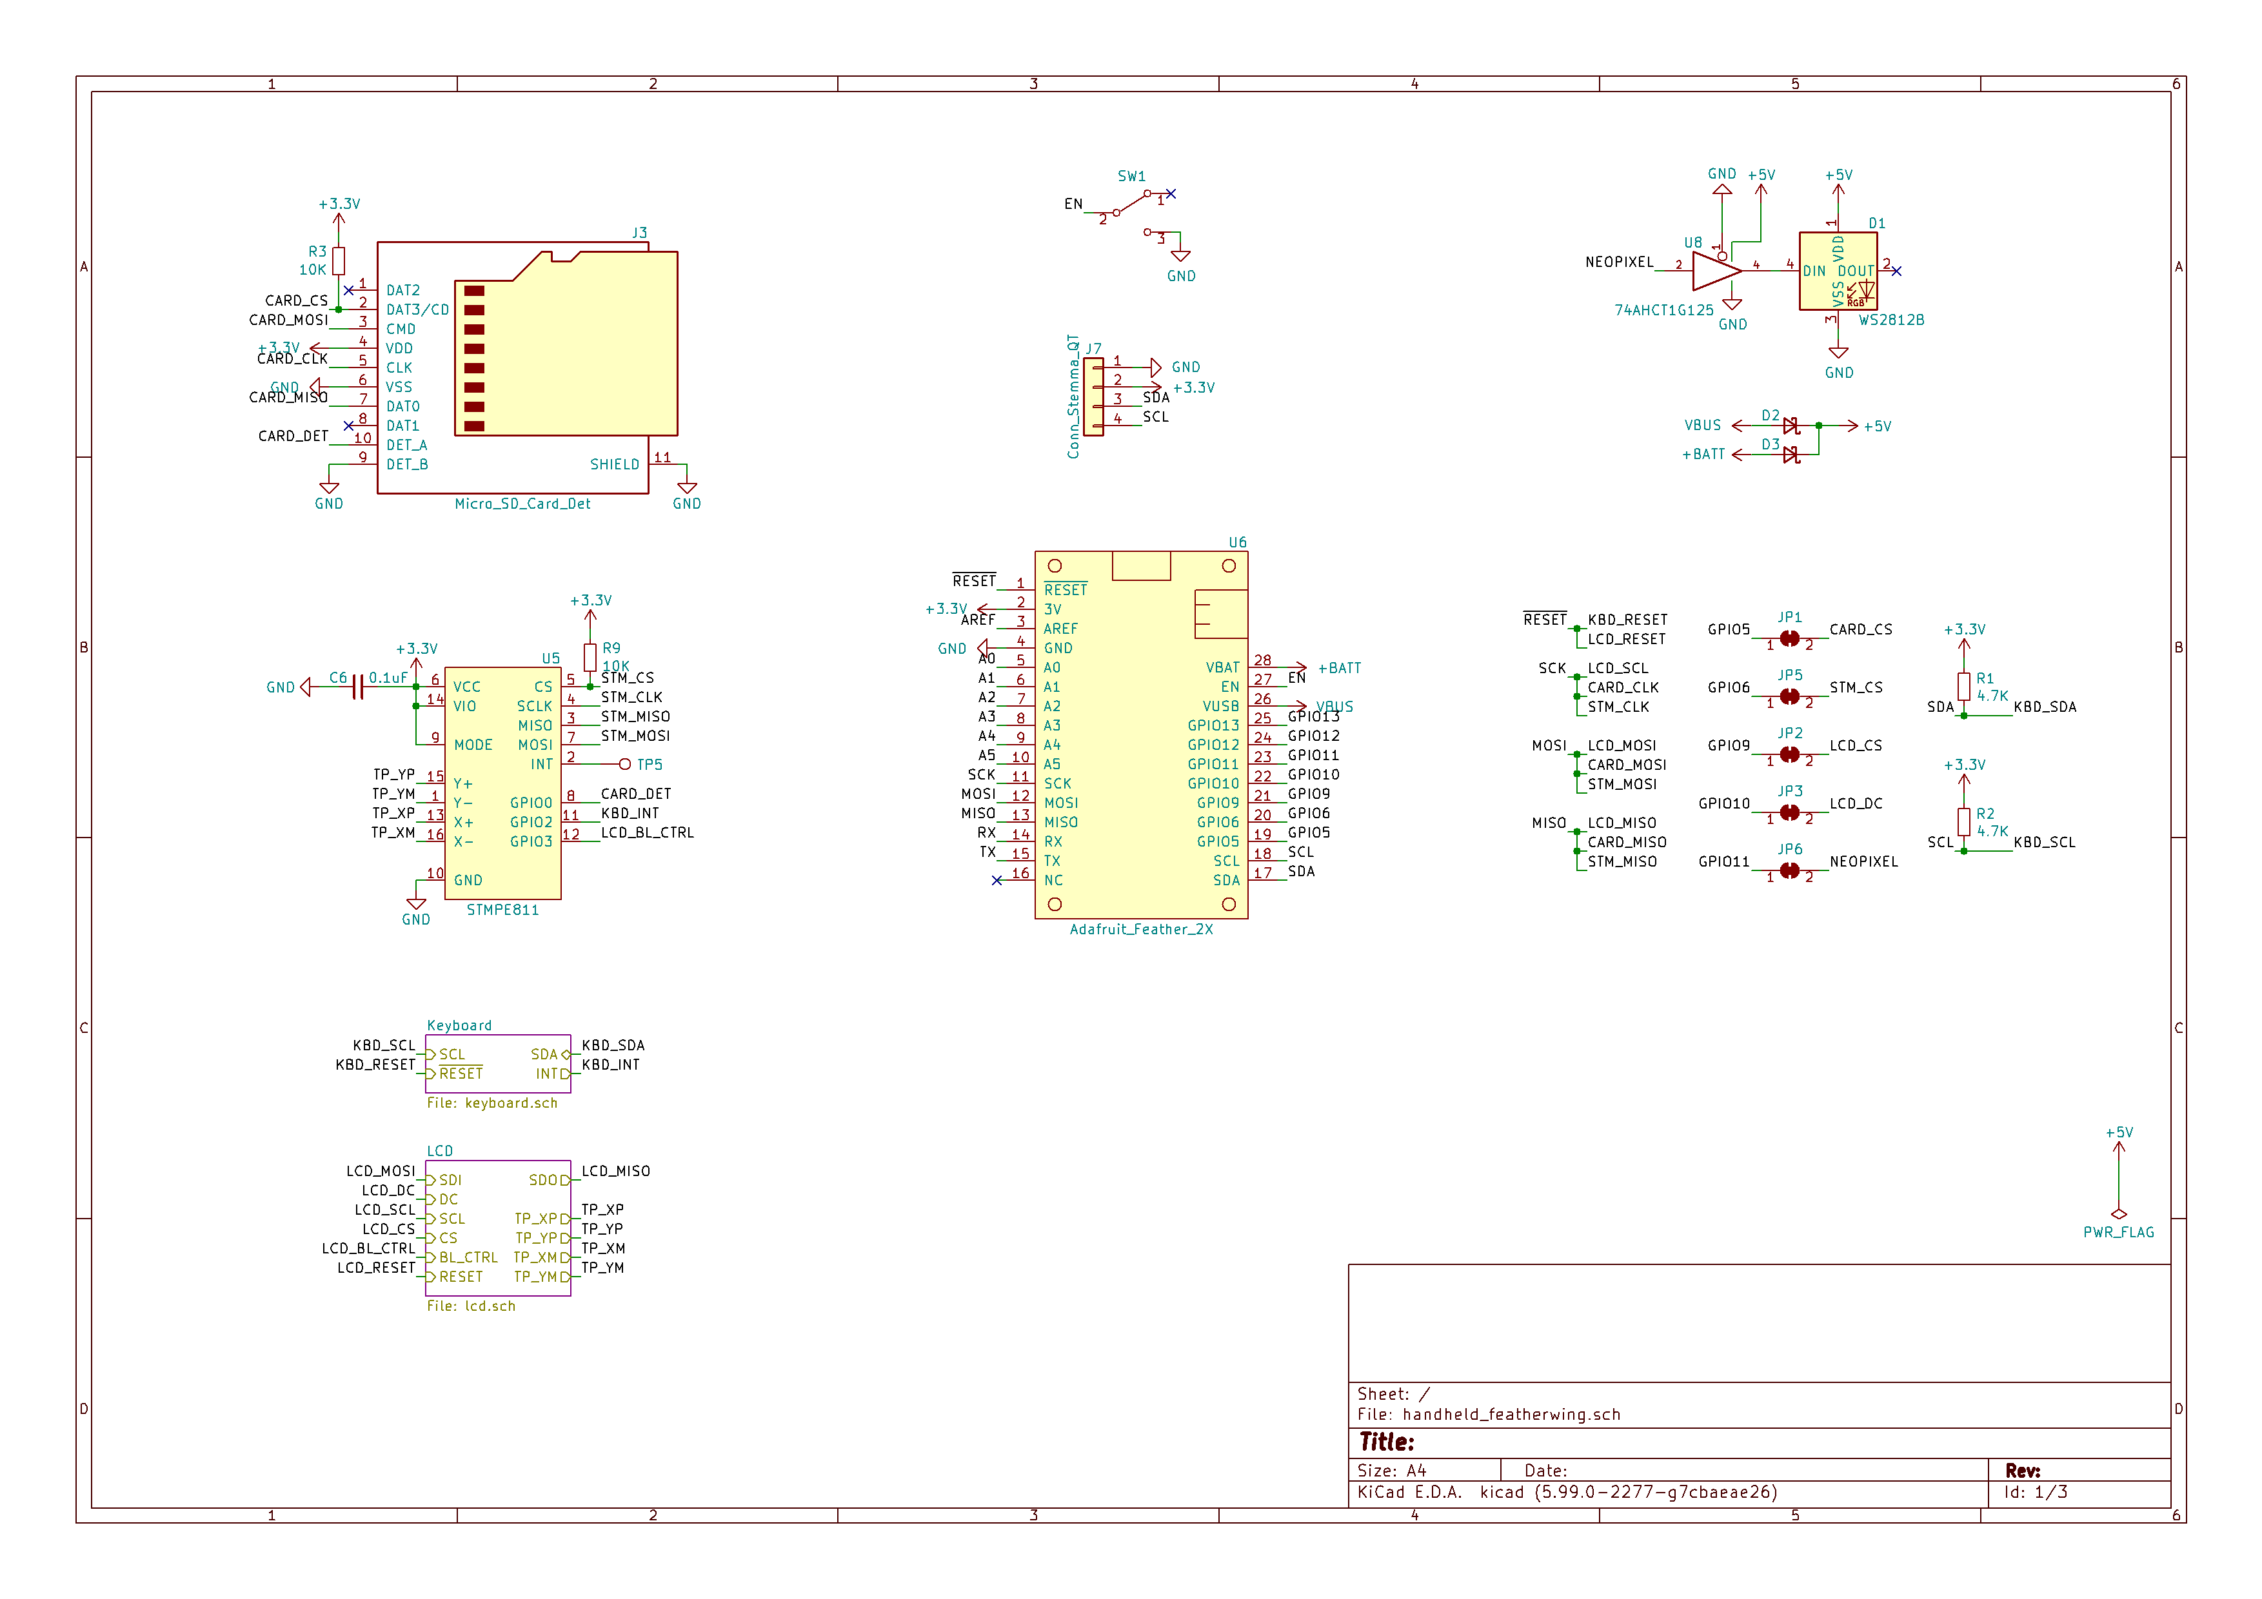Click the 'Conn_Stemma_QT' vertical label
2262x1599 pixels.
(1074, 396)
